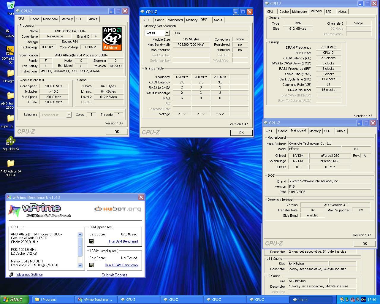Viewport: 380px width, 304px height.
Task: Click OK in the CPU-Z CPU window
Action: click(x=117, y=132)
